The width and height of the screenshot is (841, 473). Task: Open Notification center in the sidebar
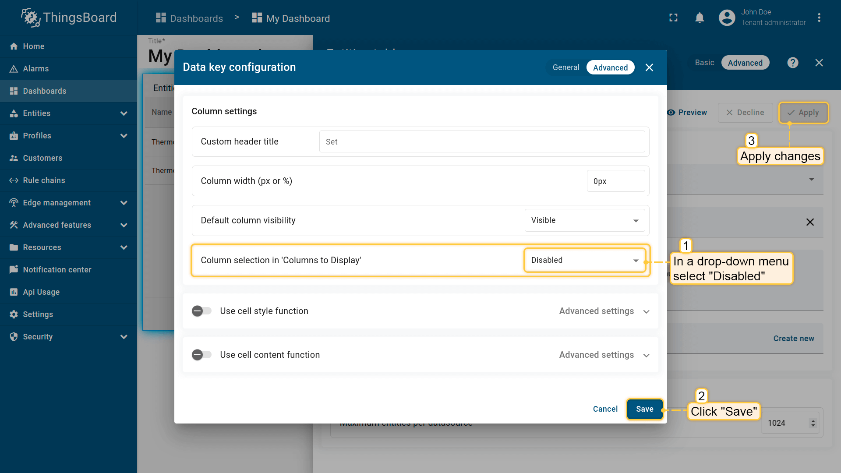point(57,270)
